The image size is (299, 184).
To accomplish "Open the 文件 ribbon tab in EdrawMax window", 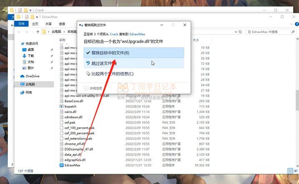I will click(x=21, y=24).
